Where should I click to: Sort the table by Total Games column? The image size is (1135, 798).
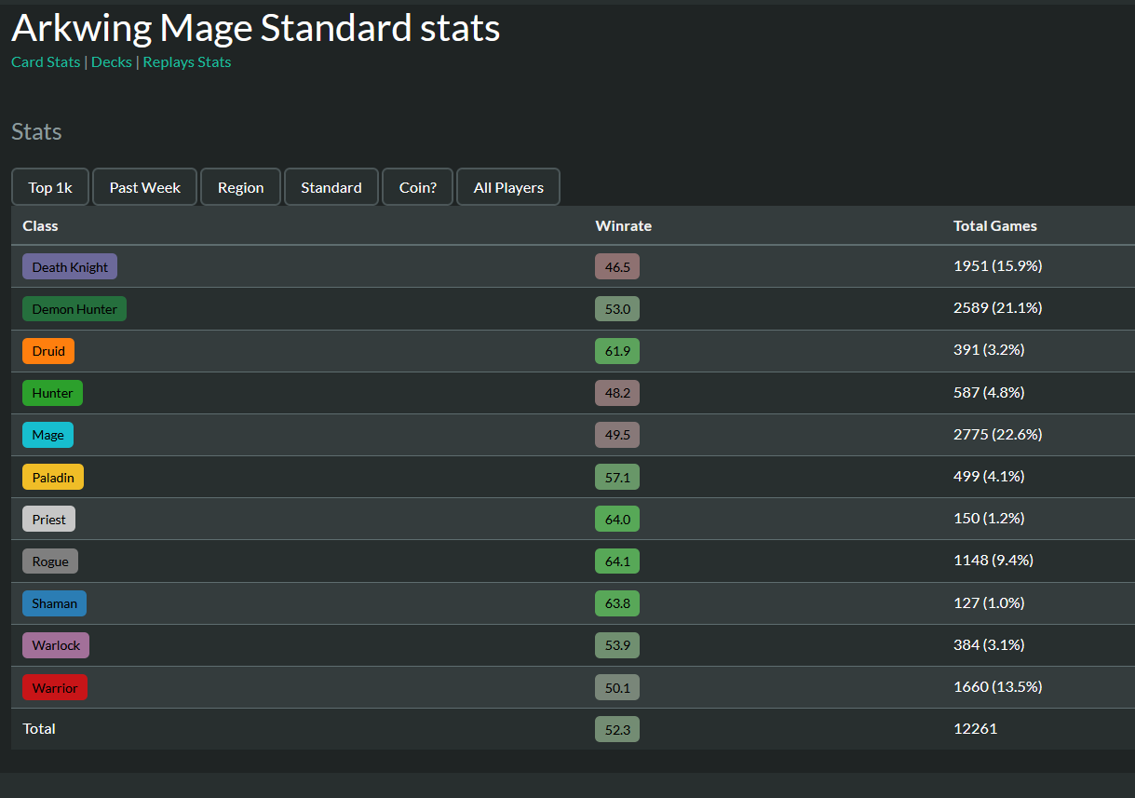(995, 226)
